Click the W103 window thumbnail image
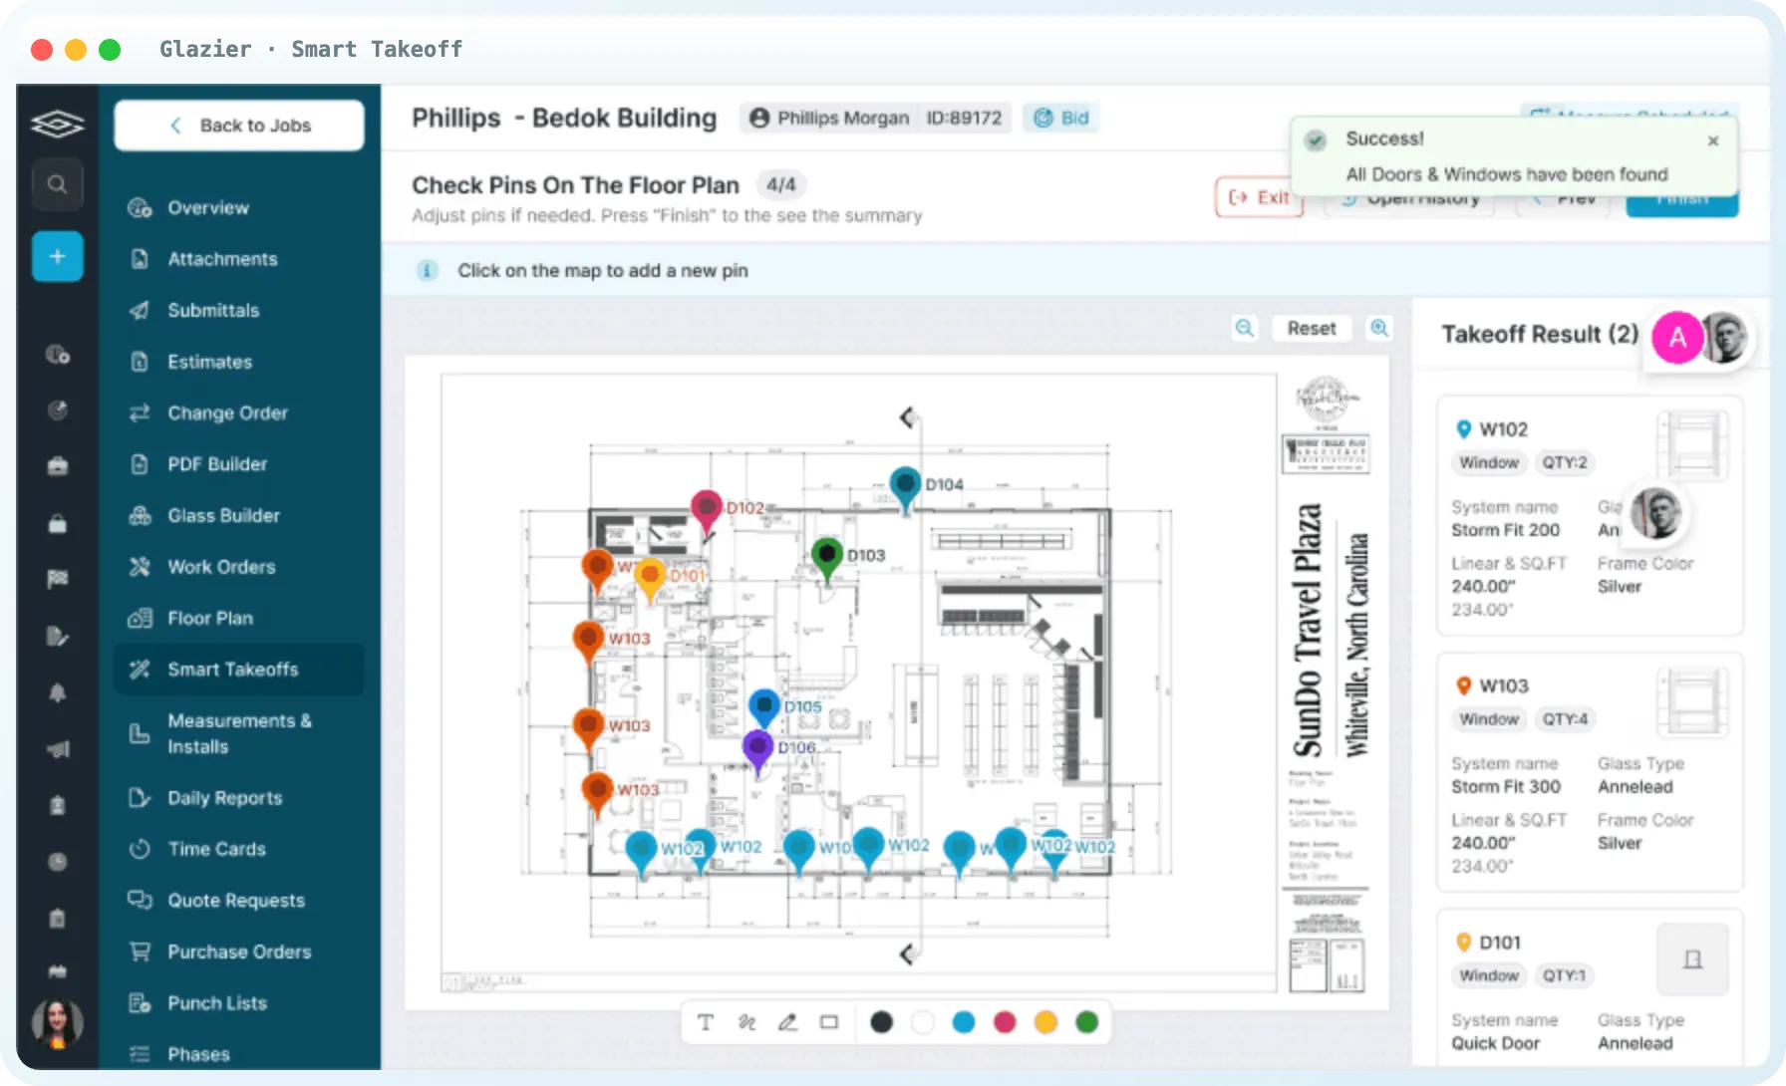The height and width of the screenshot is (1086, 1786). pyautogui.click(x=1692, y=702)
